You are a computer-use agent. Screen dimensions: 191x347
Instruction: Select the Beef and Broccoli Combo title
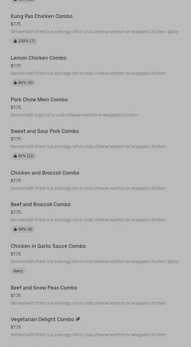(x=40, y=204)
